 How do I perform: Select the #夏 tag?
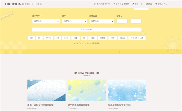[x=31, y=38]
